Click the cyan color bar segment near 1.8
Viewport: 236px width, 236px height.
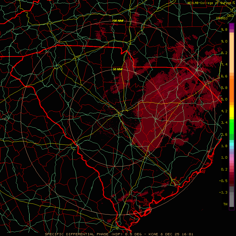(x=232, y=144)
